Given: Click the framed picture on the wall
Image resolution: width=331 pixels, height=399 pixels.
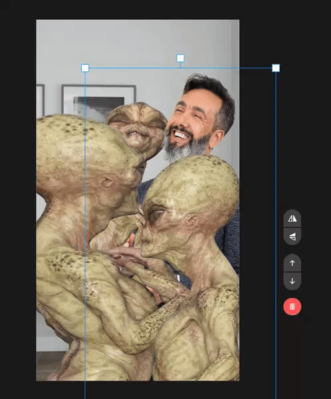Looking at the screenshot, I should [98, 100].
